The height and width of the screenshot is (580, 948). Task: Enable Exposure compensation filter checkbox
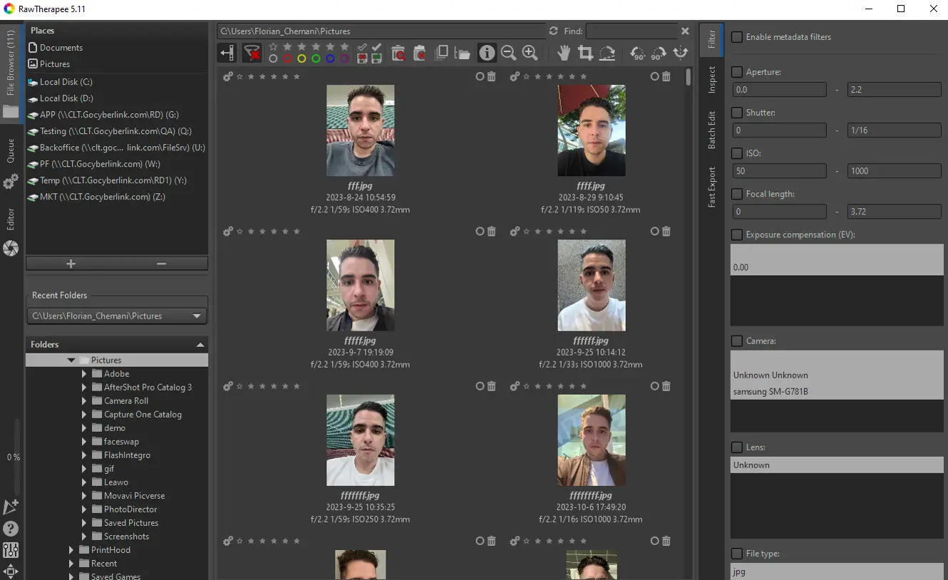(x=737, y=234)
